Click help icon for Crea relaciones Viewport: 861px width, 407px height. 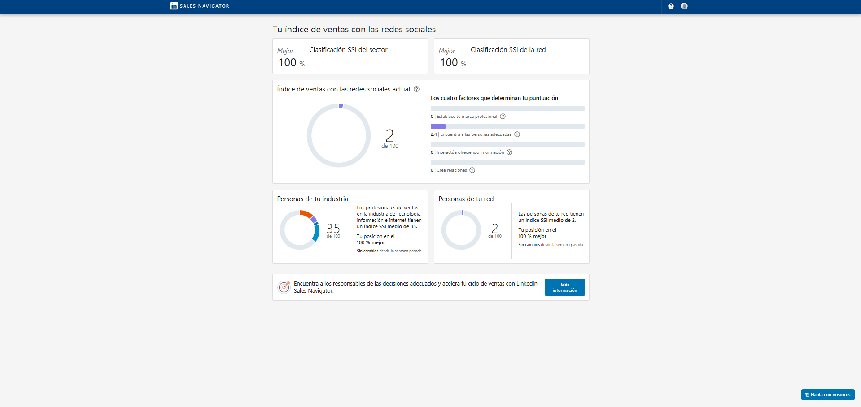tap(472, 170)
